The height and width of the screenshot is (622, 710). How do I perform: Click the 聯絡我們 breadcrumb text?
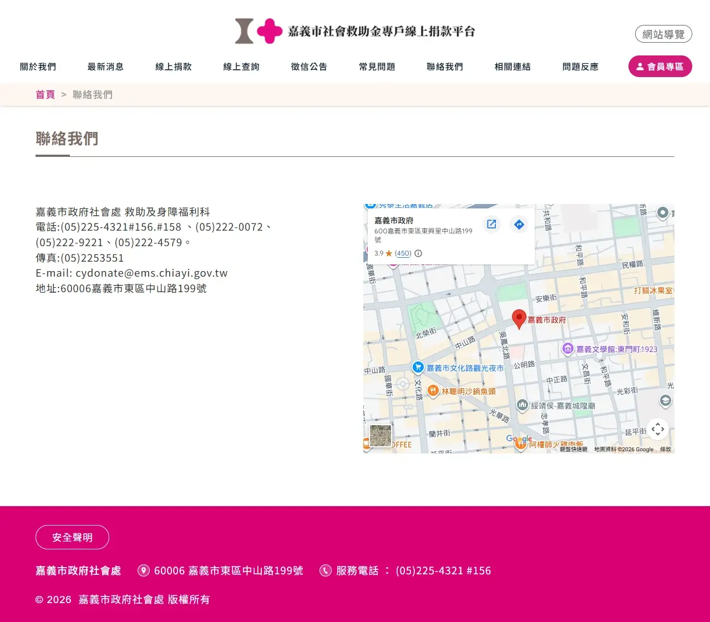(93, 95)
